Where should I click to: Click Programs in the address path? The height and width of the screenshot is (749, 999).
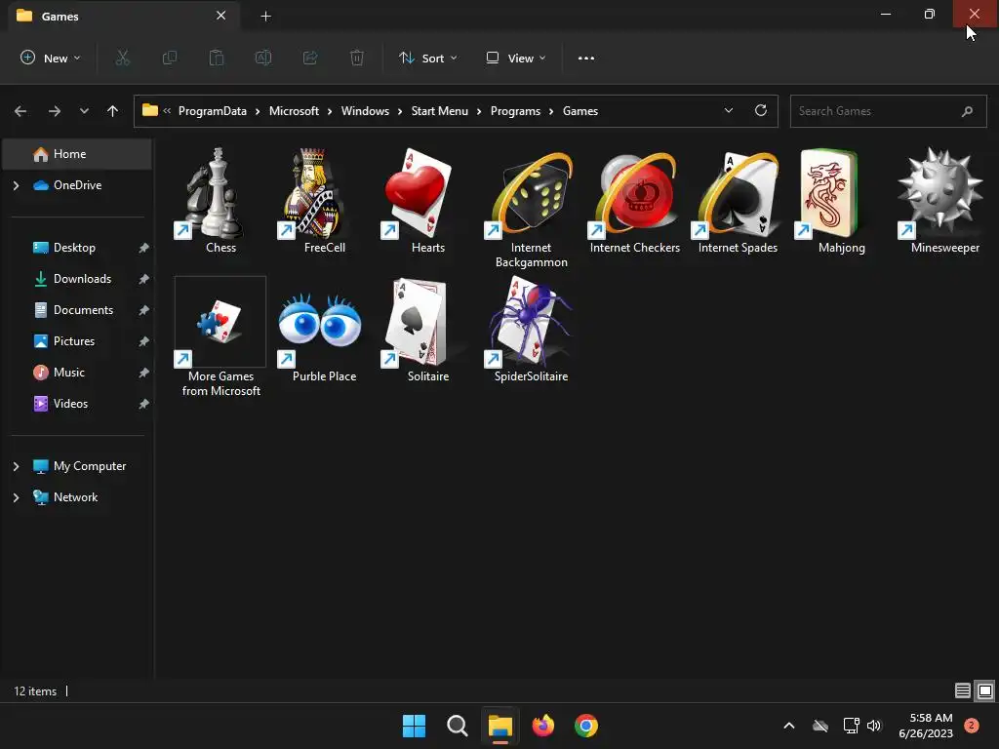(x=515, y=111)
